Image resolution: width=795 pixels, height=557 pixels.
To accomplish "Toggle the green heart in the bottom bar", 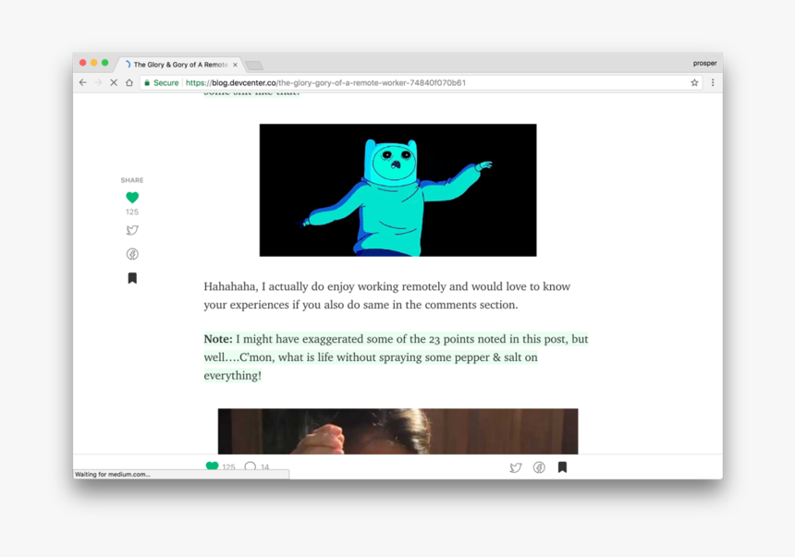I will (x=213, y=466).
